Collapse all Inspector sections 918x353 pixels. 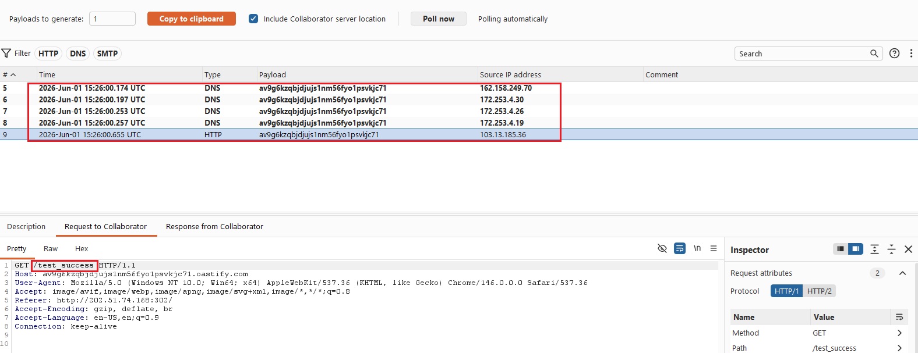(891, 249)
